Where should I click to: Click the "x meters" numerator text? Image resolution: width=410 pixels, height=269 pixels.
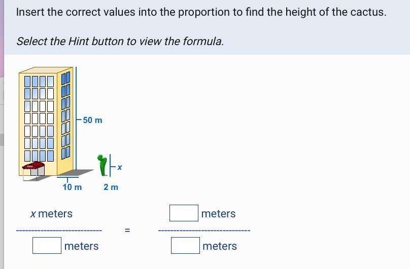(51, 214)
